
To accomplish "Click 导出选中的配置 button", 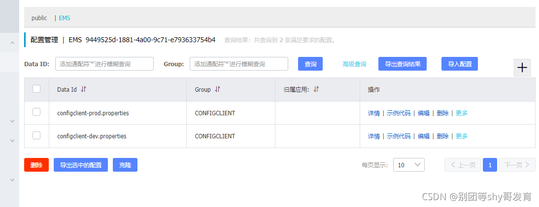I will 81,165.
